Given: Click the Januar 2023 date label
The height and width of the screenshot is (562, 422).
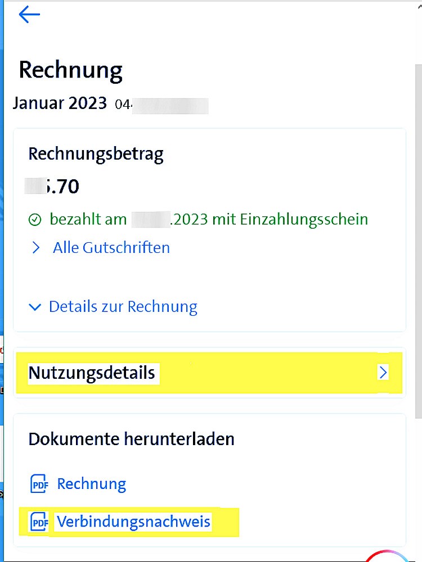Looking at the screenshot, I should pyautogui.click(x=60, y=103).
